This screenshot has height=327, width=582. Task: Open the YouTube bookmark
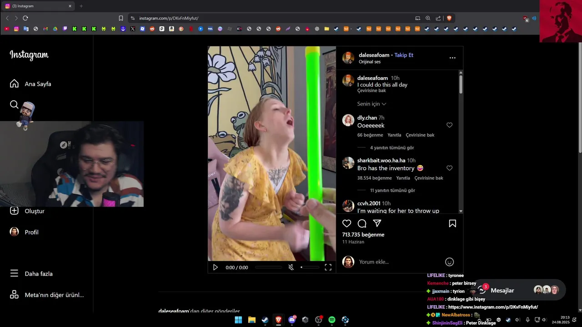click(6, 29)
